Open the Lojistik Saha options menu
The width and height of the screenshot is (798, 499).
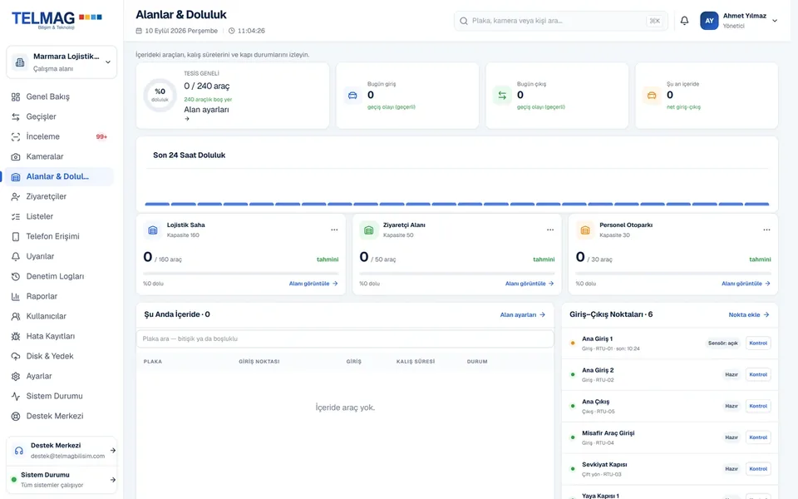pos(334,230)
